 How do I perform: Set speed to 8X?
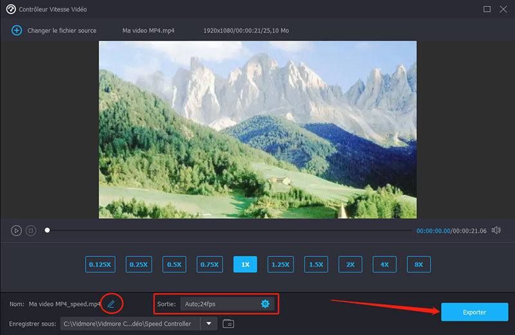click(418, 264)
